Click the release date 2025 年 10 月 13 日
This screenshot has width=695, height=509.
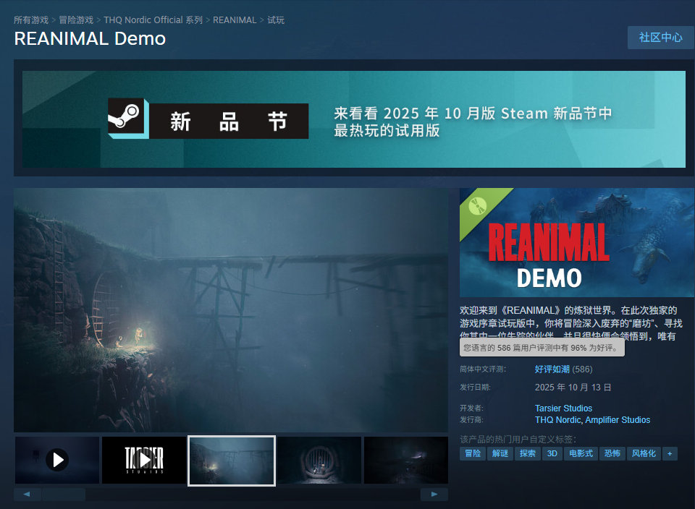(x=573, y=388)
